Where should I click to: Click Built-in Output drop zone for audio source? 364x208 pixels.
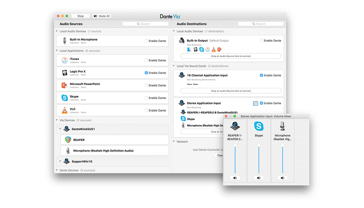click(231, 56)
